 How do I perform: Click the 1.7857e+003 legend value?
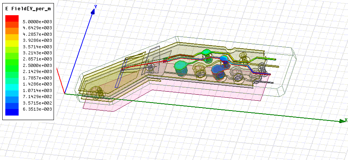pos(38,78)
